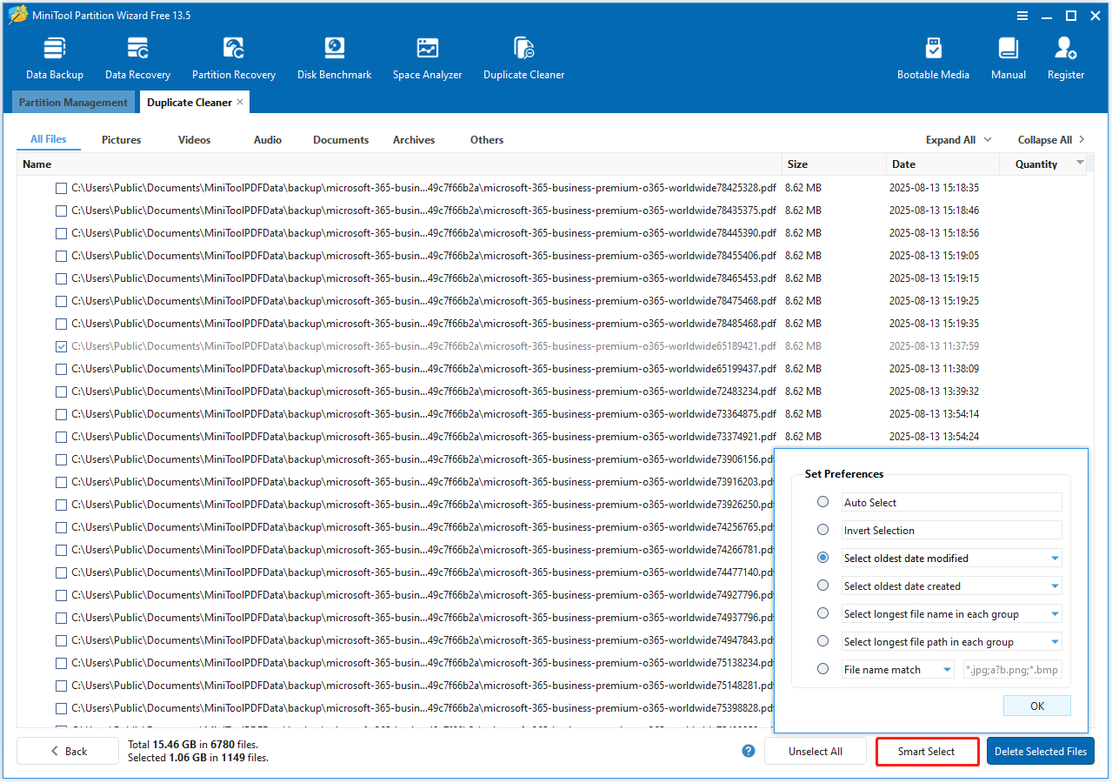
Task: Open the Register panel
Action: tap(1065, 57)
